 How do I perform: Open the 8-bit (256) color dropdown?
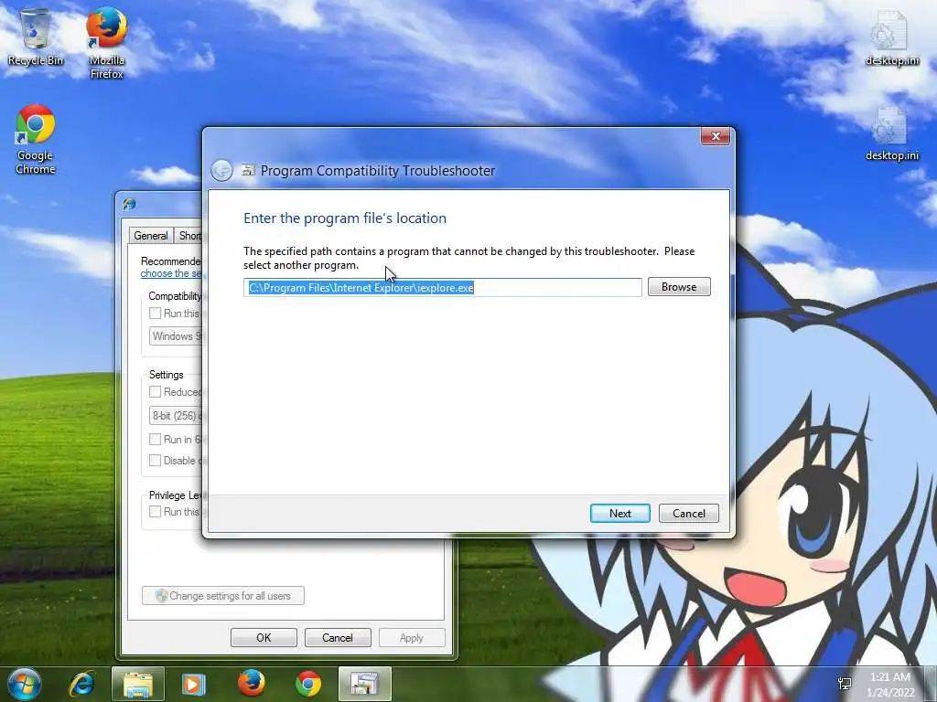176,416
